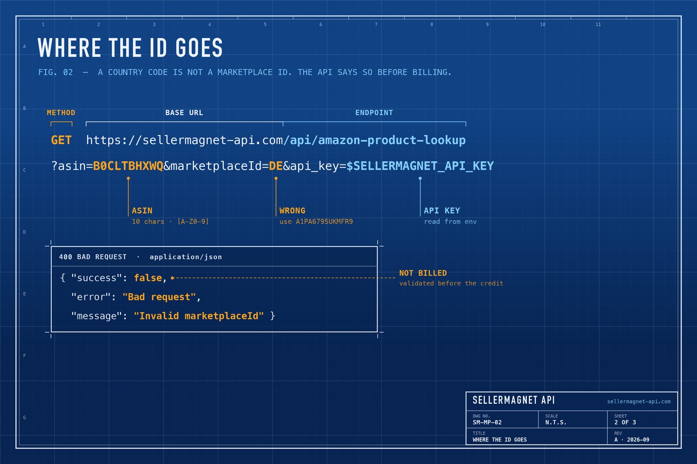Click the &api_key= parameter name
697x464 pixels.
(x=315, y=166)
